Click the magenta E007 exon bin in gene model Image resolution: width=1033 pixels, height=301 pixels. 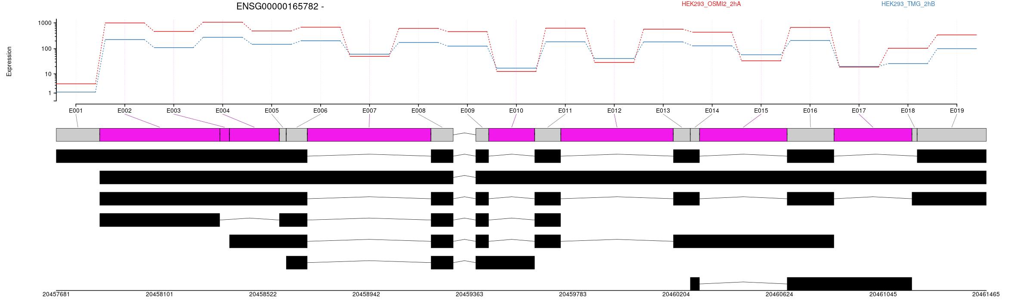tap(369, 135)
